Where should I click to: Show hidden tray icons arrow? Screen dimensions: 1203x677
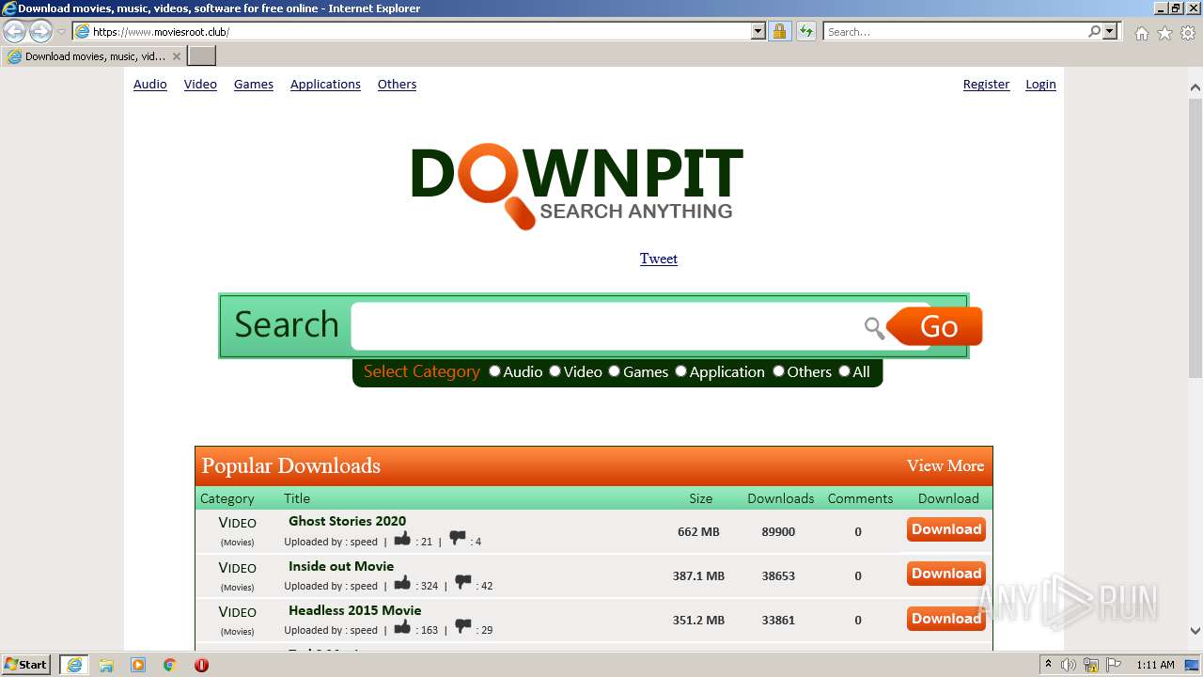click(1048, 665)
